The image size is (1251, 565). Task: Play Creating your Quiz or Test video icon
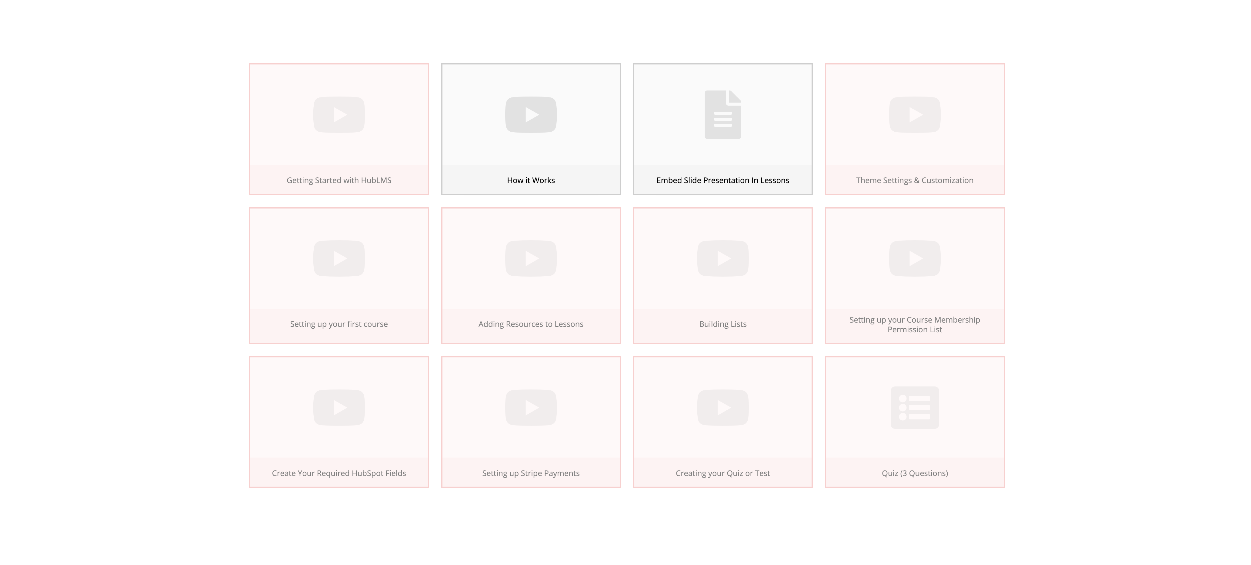pyautogui.click(x=722, y=407)
